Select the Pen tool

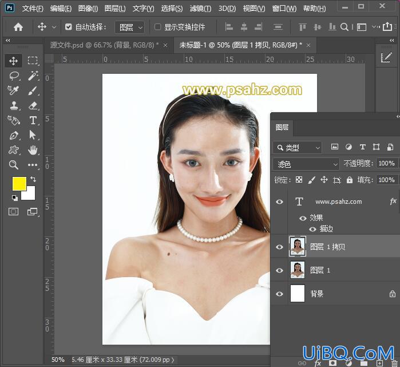tap(14, 135)
